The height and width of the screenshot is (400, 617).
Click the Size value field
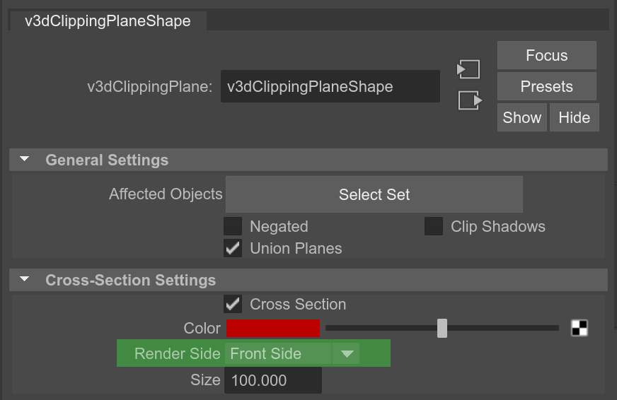point(273,380)
